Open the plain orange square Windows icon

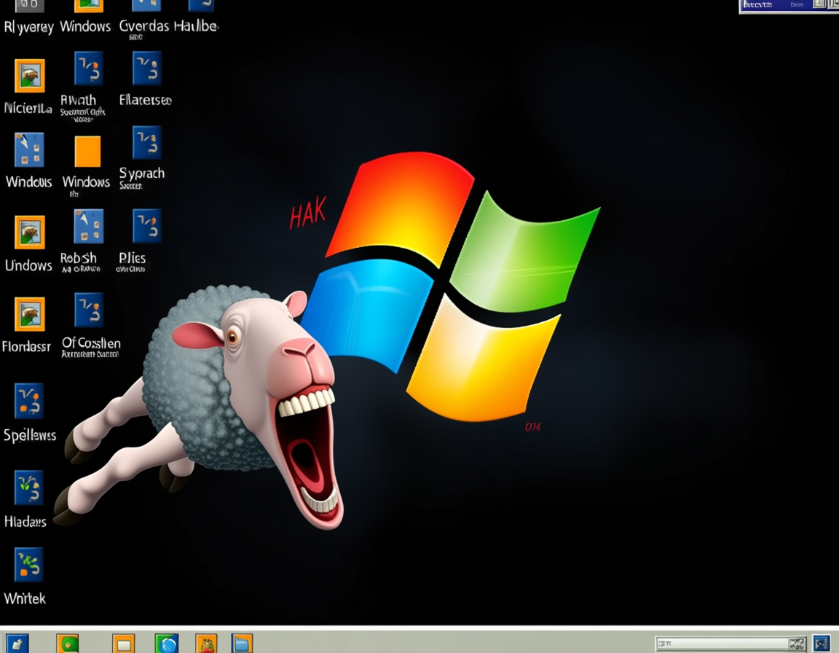87,152
